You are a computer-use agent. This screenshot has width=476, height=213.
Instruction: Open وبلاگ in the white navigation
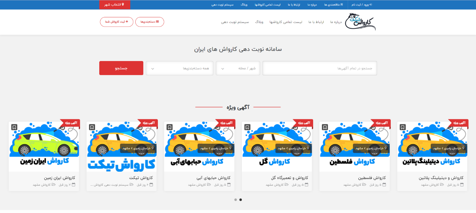259,22
